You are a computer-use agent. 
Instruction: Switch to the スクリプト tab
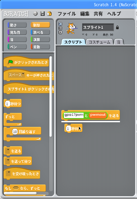(x=73, y=42)
